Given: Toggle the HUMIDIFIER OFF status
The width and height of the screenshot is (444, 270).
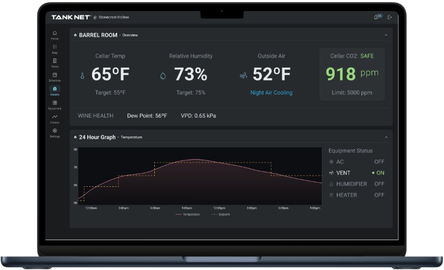Looking at the screenshot, I should 379,184.
